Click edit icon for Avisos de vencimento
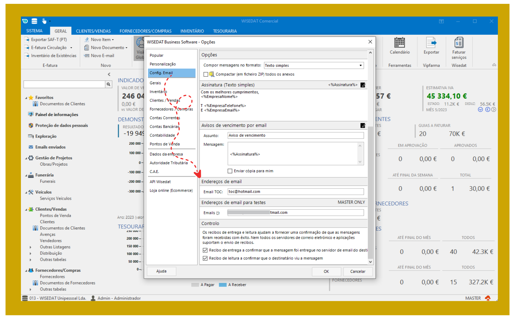Screen dimensions: 513x319 (x=363, y=125)
